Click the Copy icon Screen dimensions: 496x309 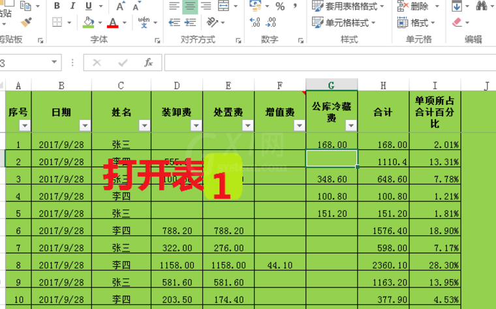click(x=25, y=5)
